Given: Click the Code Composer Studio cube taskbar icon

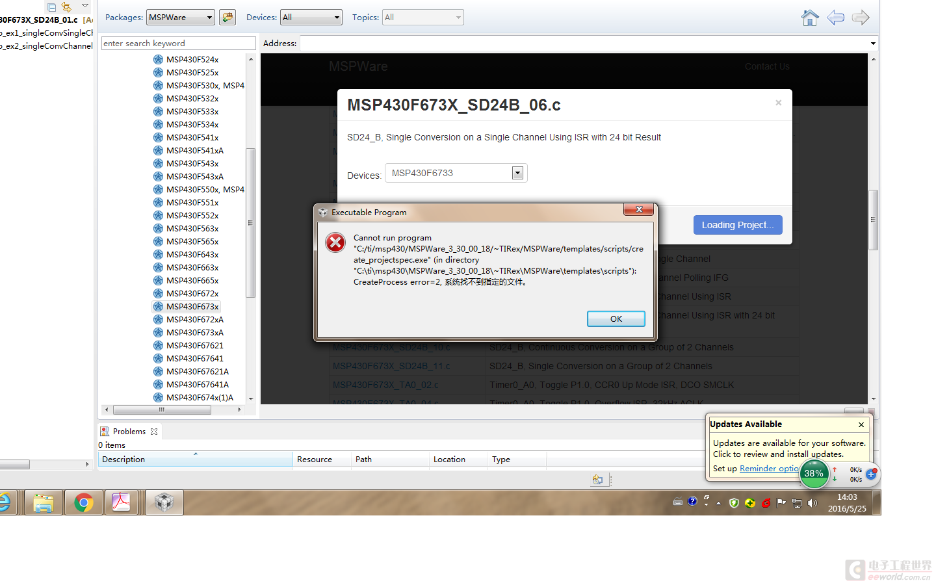Looking at the screenshot, I should coord(164,502).
